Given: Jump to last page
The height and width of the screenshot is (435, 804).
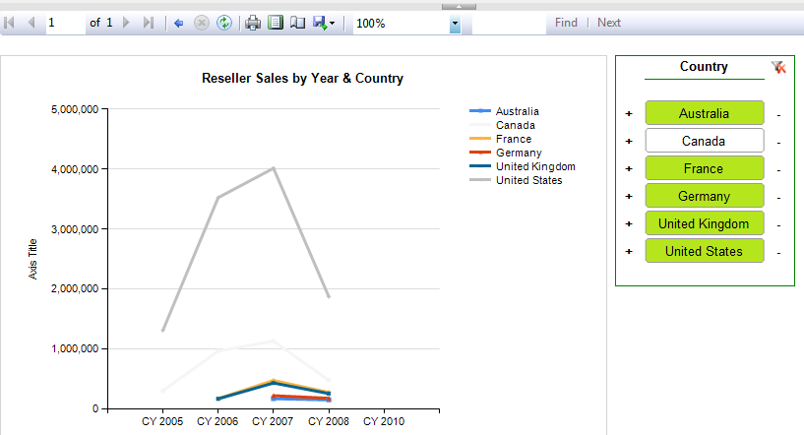Looking at the screenshot, I should 149,23.
